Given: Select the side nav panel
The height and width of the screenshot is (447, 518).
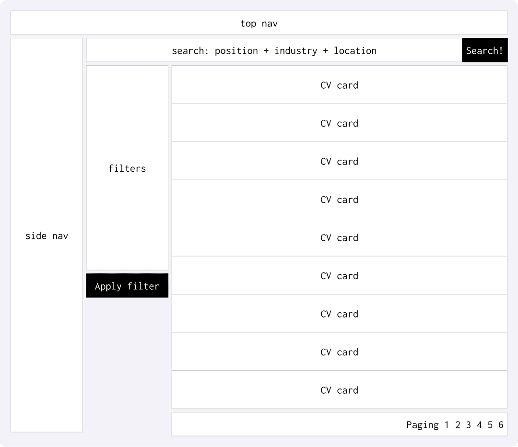Looking at the screenshot, I should [x=47, y=235].
